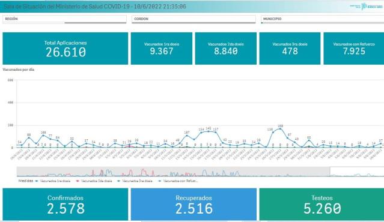Click the Vacunados 2da dosis 8.840 card

pos(225,49)
